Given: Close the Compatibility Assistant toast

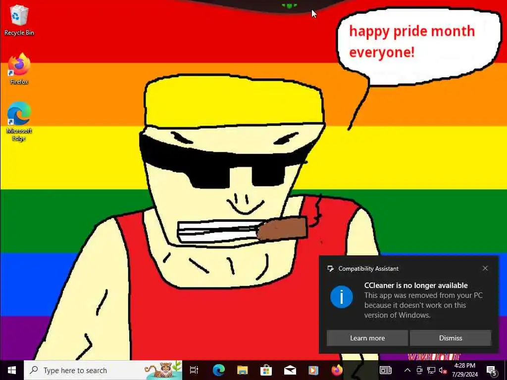Looking at the screenshot, I should pyautogui.click(x=485, y=268).
